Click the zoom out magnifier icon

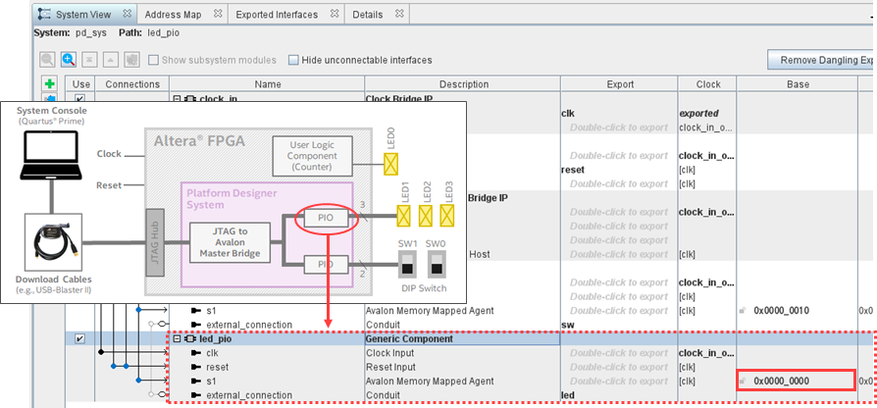(47, 60)
